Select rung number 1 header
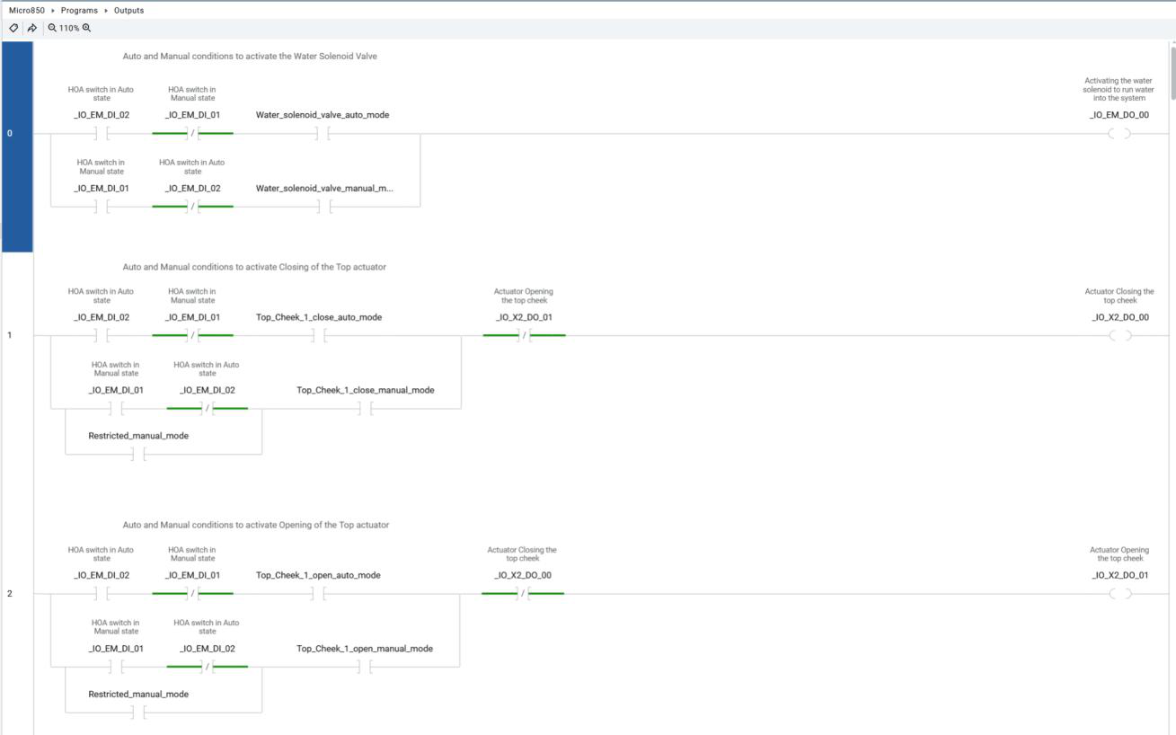1176x735 pixels. pos(17,382)
